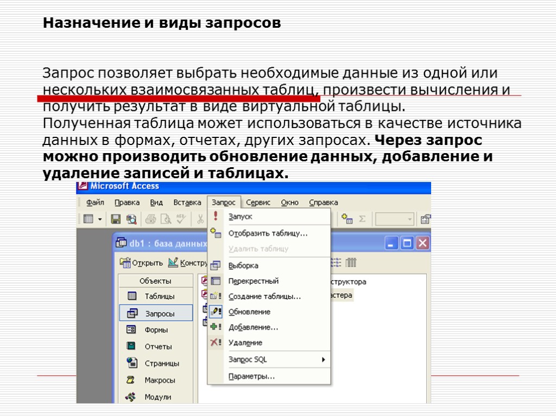The height and width of the screenshot is (417, 556).
Task: Open Параметры… from the query menu
Action: coord(269,376)
